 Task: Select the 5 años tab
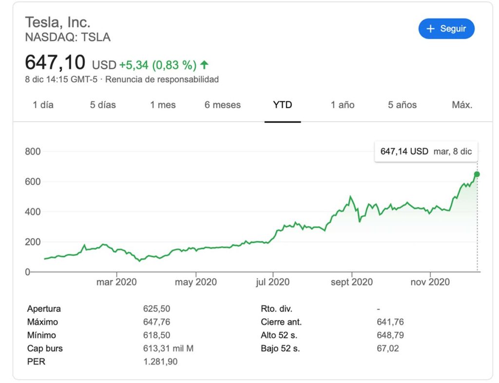(402, 105)
